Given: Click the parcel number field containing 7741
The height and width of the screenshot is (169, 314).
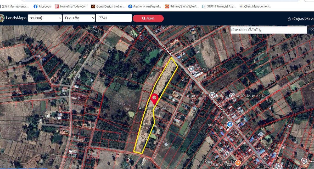Looking at the screenshot, I should (114, 18).
